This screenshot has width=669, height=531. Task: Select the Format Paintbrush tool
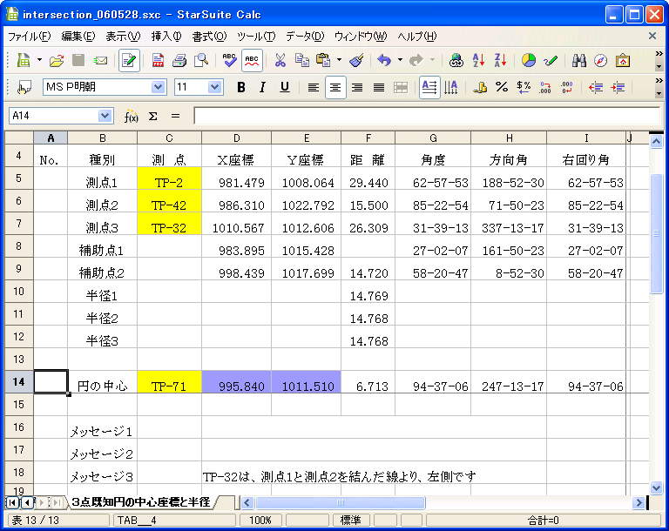[x=356, y=61]
